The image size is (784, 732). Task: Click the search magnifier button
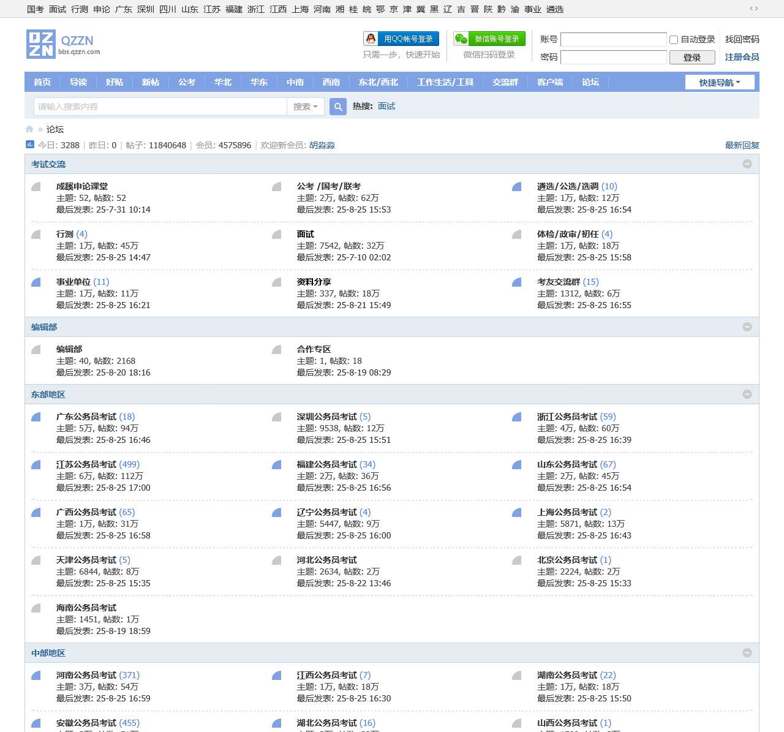338,107
